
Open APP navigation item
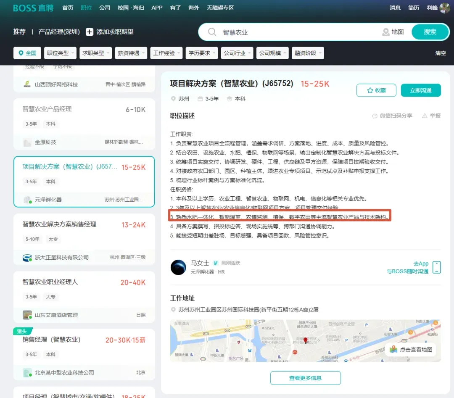coord(157,8)
